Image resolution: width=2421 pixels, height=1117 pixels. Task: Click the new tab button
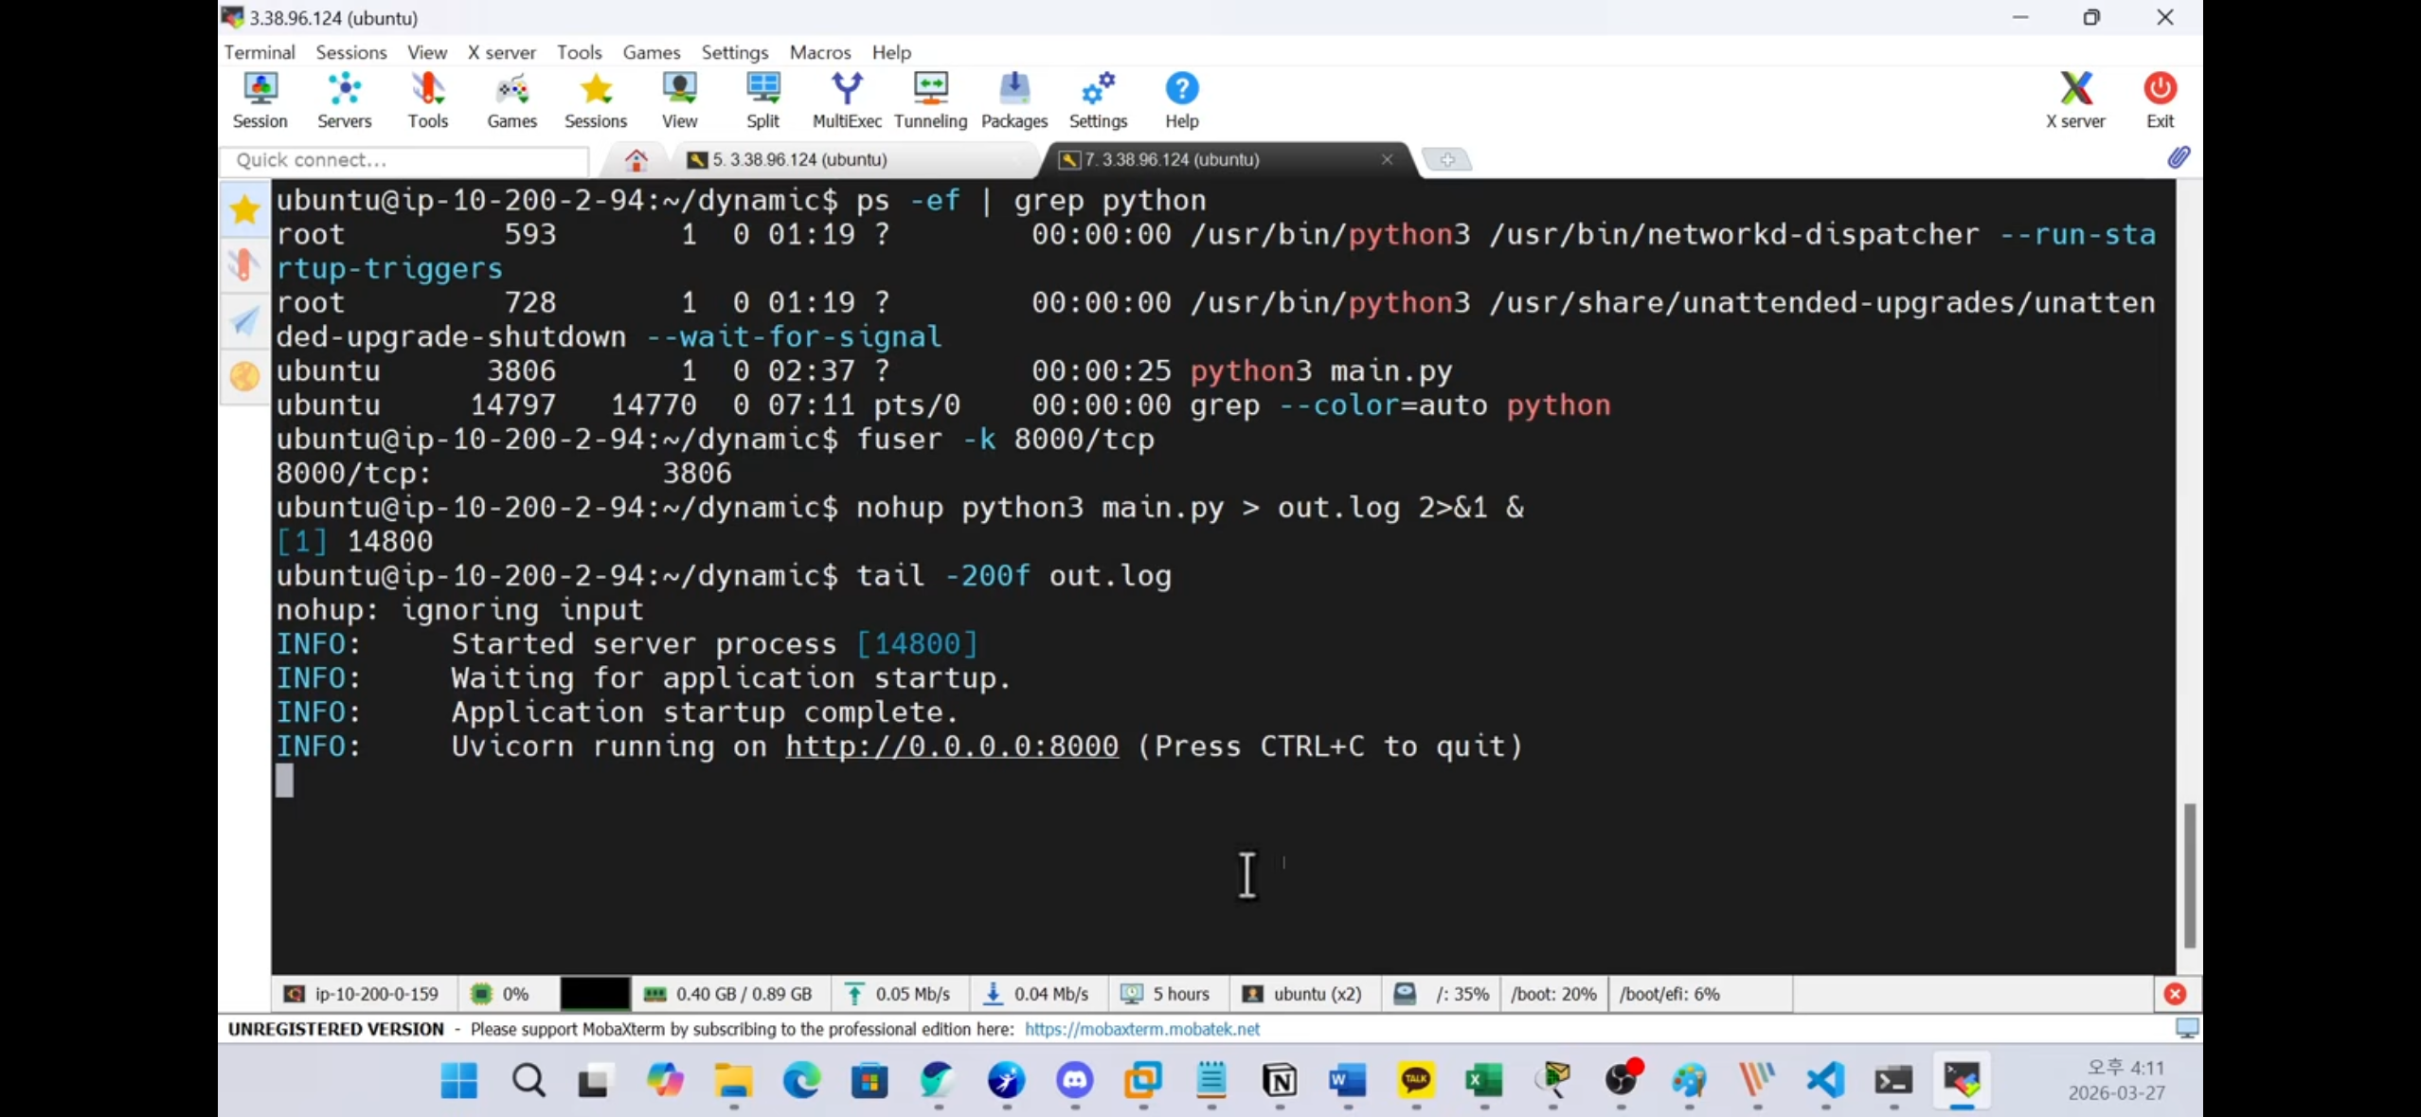1446,159
